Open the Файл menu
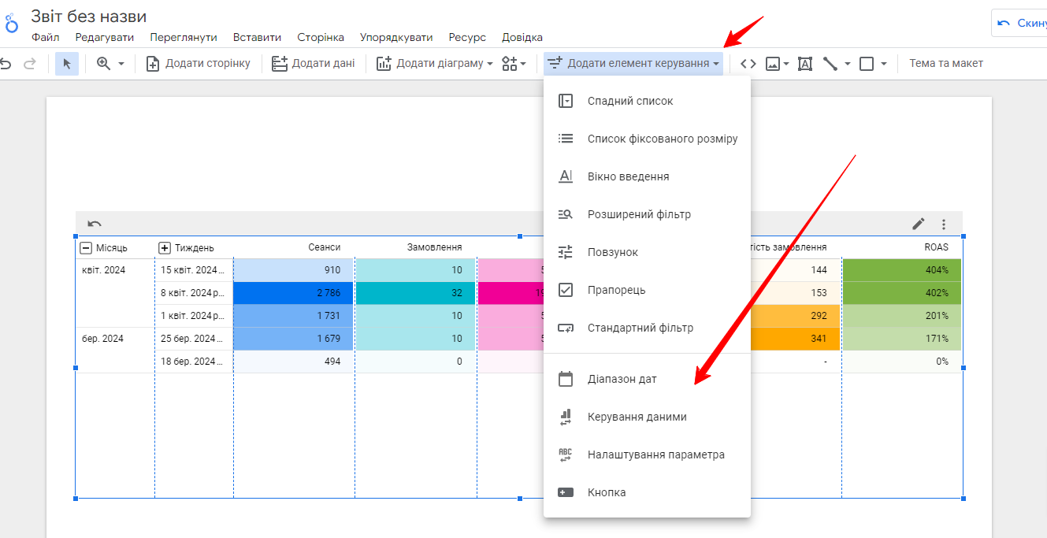Viewport: 1047px width, 538px height. 46,37
